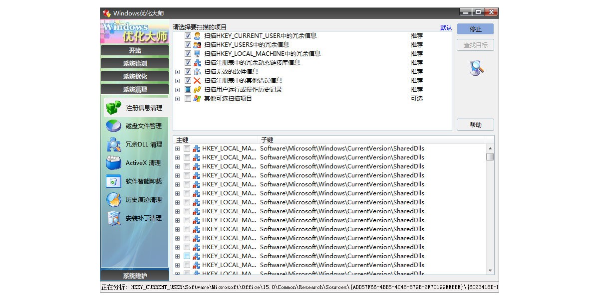Select the 系统清理 sidebar section
599x299 pixels.
[x=135, y=89]
